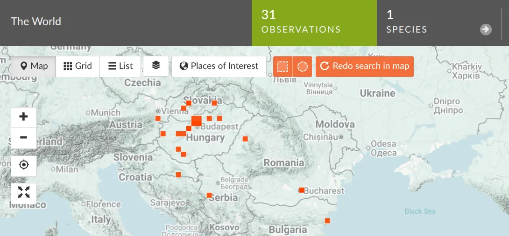This screenshot has width=509, height=236.
Task: Click the zoom in plus button
Action: click(23, 117)
